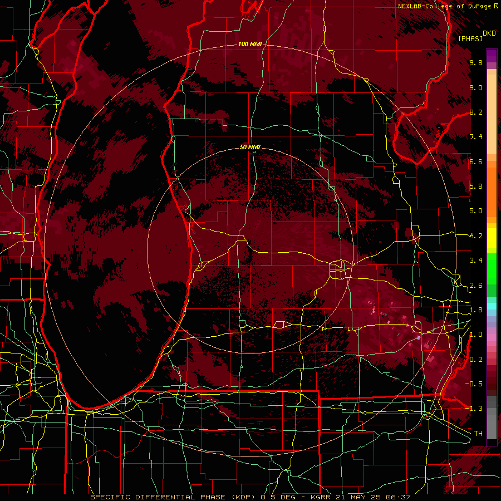This screenshot has height=501, width=501.
Task: Pick the yellow segment of the color bar
Action: [492, 238]
